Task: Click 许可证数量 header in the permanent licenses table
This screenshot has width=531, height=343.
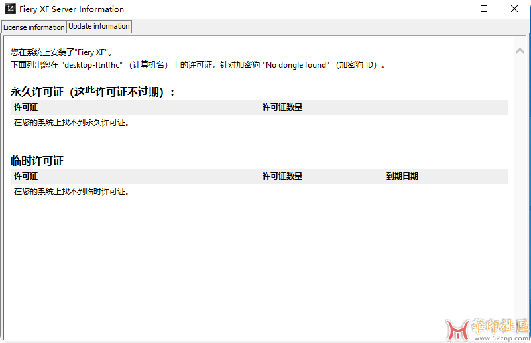Action: [x=282, y=107]
